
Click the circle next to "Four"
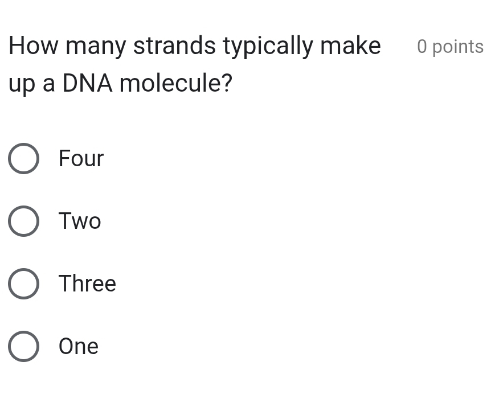coord(23,158)
